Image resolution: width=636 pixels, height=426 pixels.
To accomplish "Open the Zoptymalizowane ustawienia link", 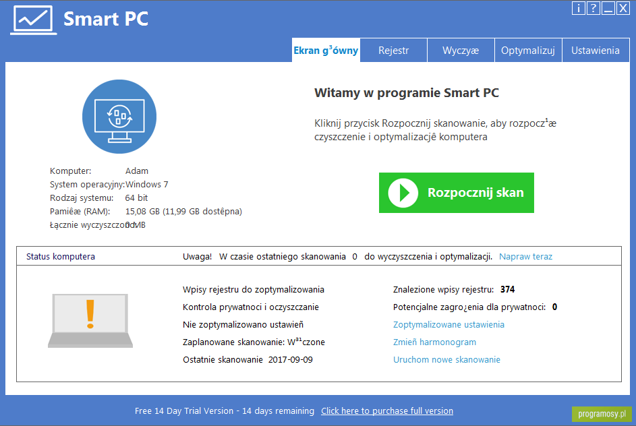I will click(449, 325).
